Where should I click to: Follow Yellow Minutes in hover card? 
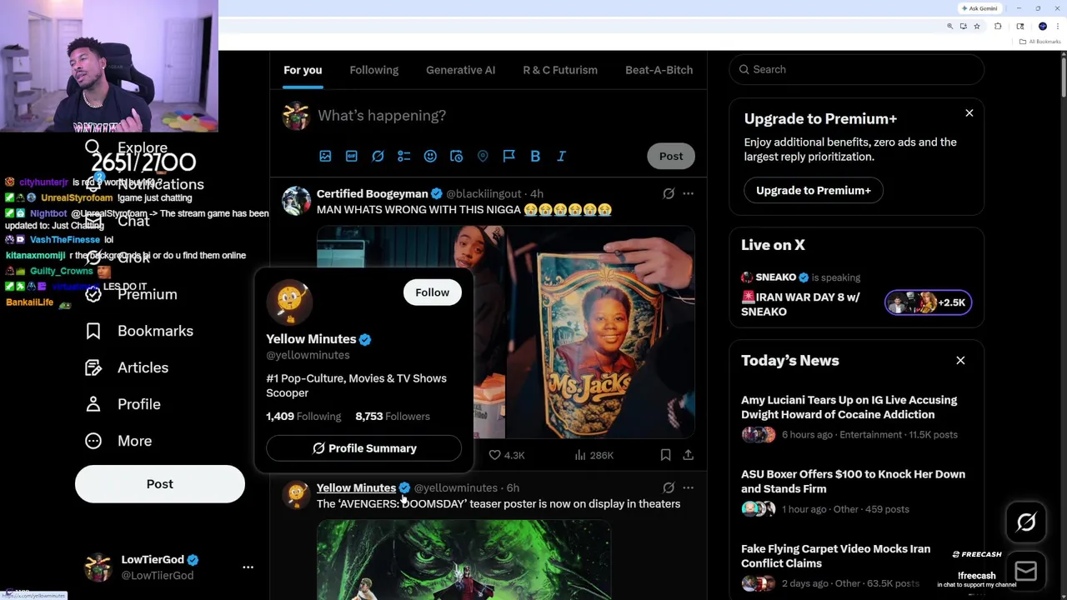[432, 292]
